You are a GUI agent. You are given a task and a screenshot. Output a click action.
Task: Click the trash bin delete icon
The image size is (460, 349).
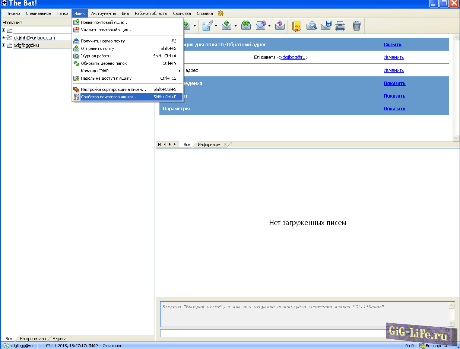[x=356, y=26]
